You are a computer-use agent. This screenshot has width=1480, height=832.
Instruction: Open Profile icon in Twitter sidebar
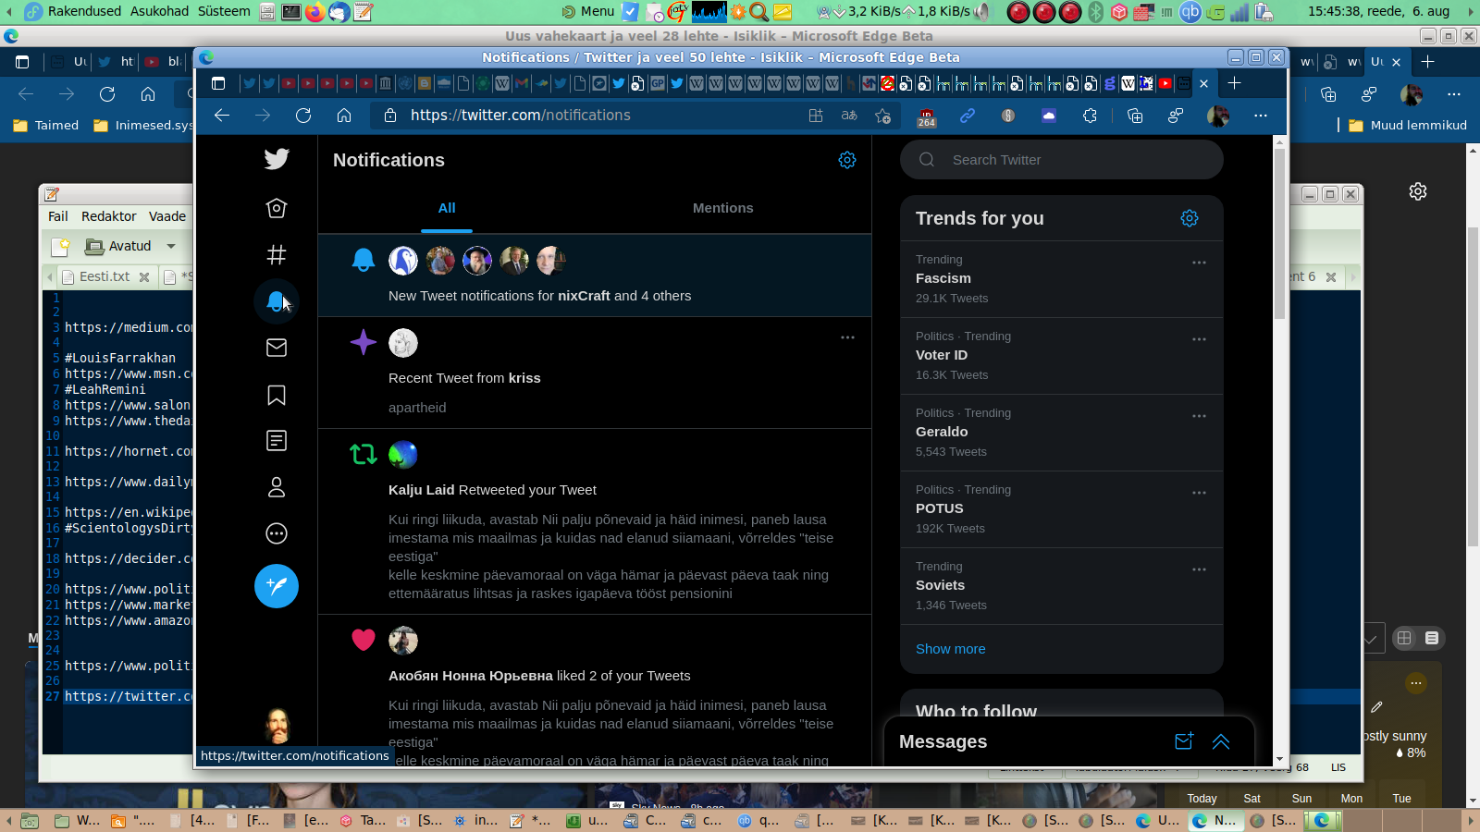point(277,487)
